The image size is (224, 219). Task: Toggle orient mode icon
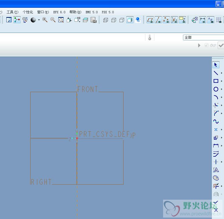point(25,20)
